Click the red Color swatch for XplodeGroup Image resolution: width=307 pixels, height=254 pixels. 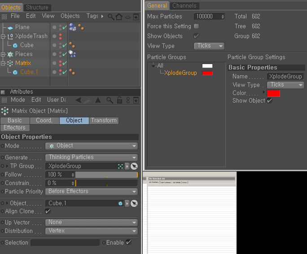[273, 93]
